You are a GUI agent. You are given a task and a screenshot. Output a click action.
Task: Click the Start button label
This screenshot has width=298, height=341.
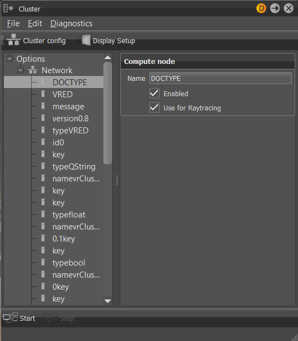click(x=27, y=319)
